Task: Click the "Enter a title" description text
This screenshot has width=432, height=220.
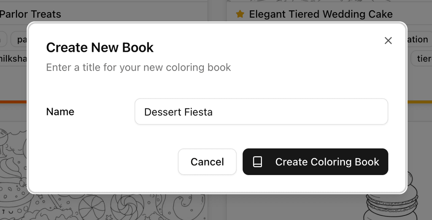Action: point(138,67)
